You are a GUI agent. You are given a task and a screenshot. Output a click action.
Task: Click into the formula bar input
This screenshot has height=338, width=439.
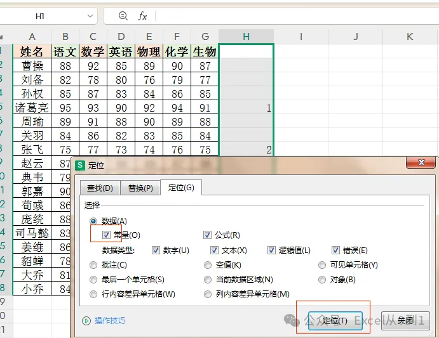point(297,16)
